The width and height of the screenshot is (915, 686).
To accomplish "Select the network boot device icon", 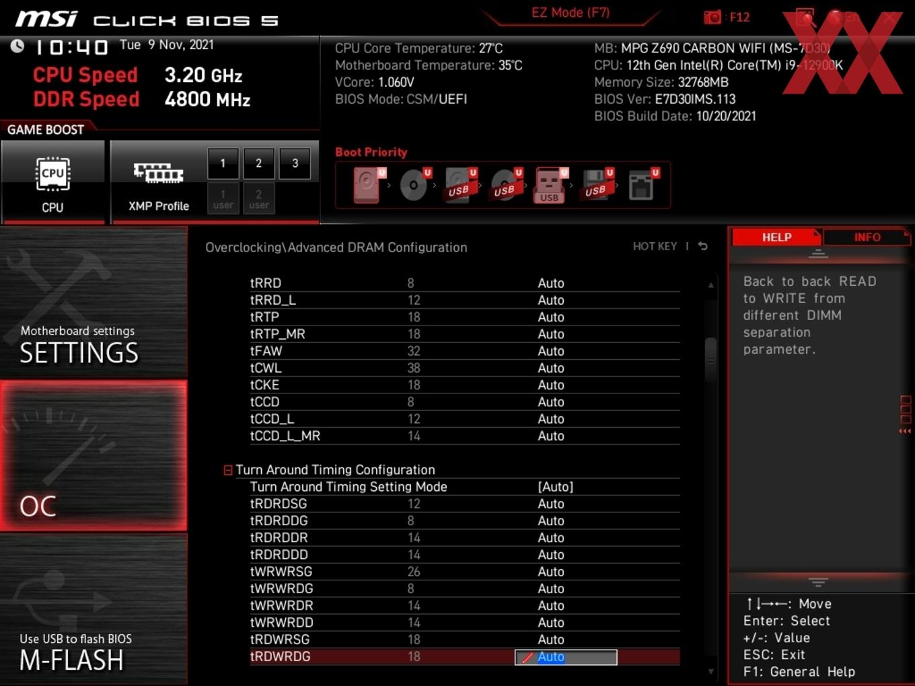I will coord(643,184).
